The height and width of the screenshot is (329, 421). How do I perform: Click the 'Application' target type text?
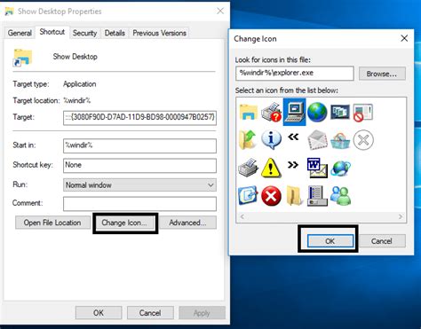coord(79,84)
